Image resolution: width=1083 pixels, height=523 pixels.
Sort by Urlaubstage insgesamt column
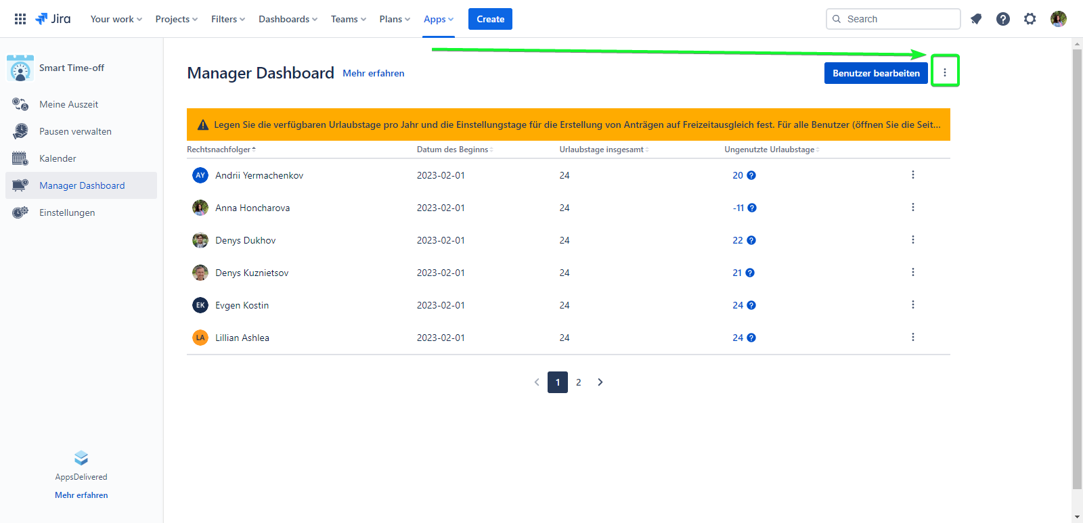coord(603,150)
